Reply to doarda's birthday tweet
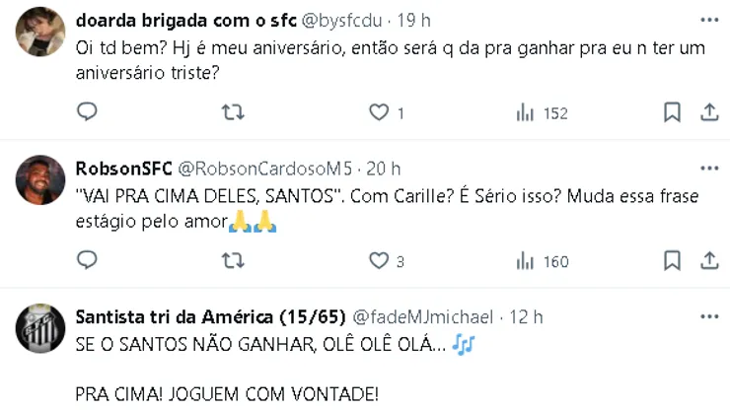730x410 pixels. click(x=87, y=112)
